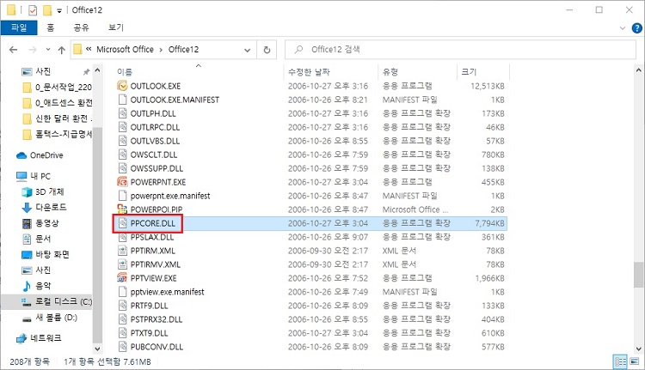Select the file OUTLPH.DLL
Viewport: 645px width, 370px height.
click(153, 113)
